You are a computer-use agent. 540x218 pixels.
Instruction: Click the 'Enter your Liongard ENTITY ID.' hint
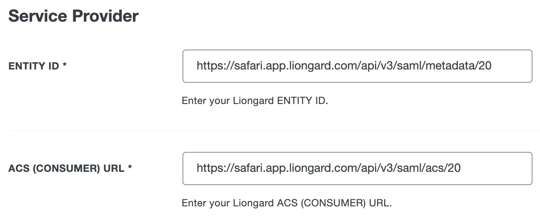[x=255, y=101]
